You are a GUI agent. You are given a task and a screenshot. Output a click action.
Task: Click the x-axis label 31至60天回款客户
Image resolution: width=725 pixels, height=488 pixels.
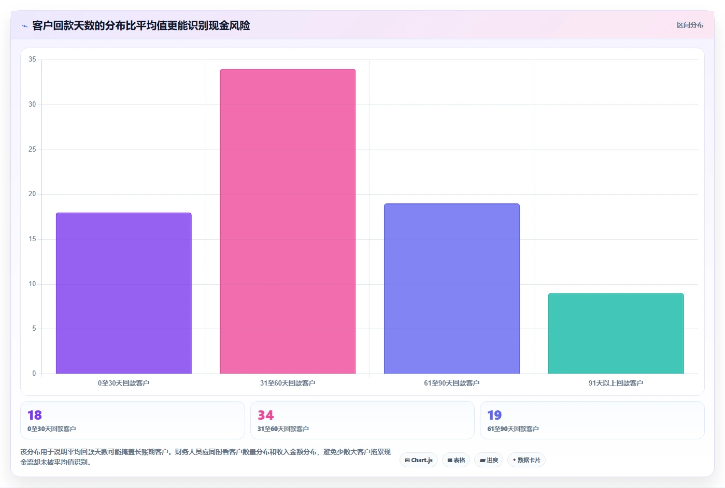point(288,383)
